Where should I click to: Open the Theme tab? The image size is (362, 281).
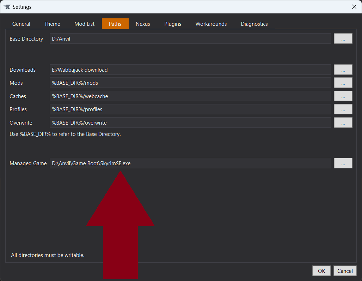click(x=52, y=24)
